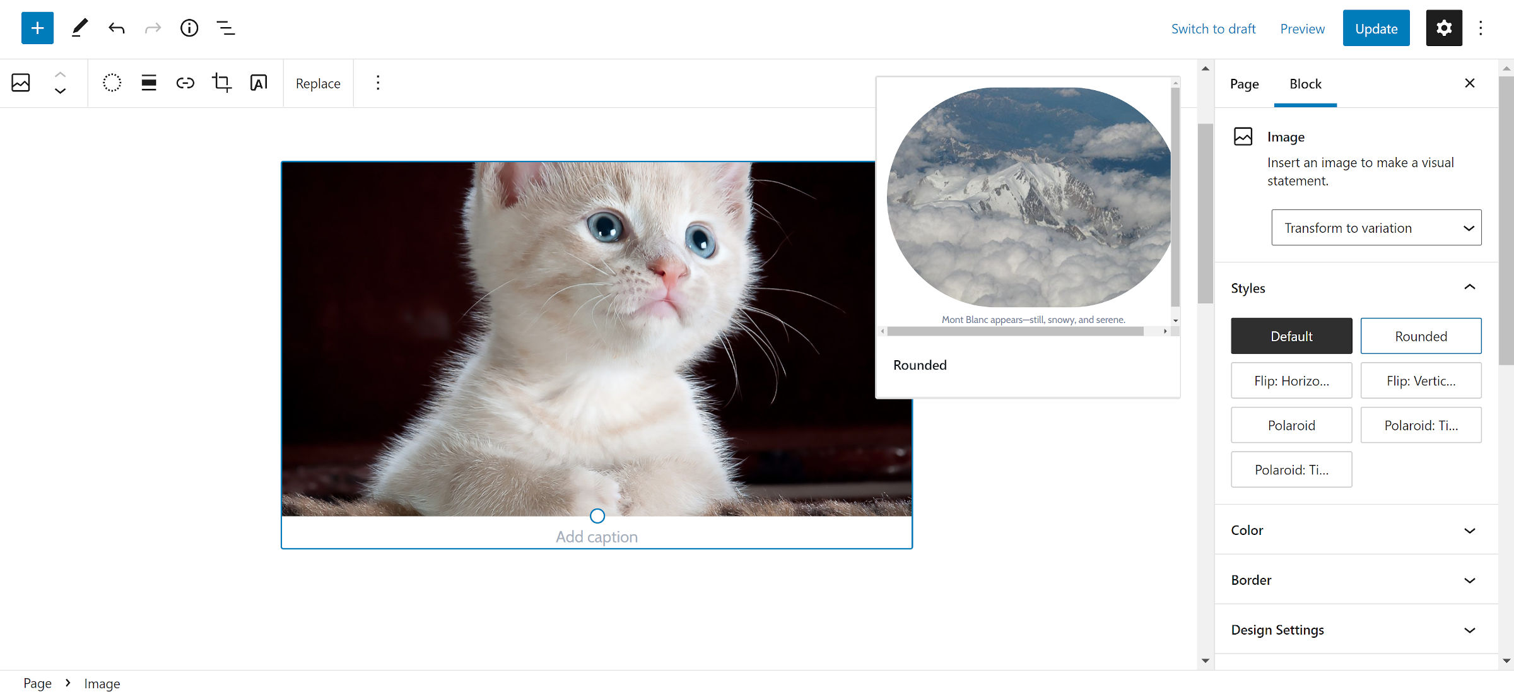Undo the last change
Image resolution: width=1514 pixels, height=692 pixels.
[116, 28]
